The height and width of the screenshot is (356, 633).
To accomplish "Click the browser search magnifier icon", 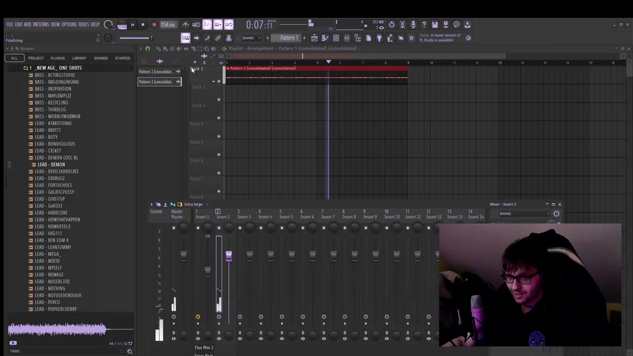I will click(130, 352).
